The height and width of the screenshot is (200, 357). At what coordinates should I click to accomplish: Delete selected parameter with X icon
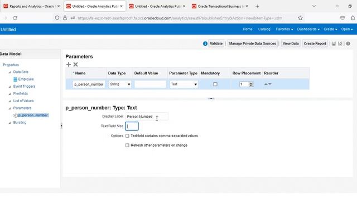pos(76,64)
